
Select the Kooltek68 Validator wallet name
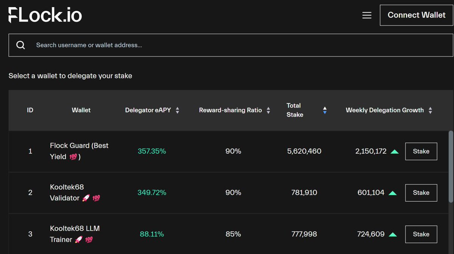(75, 193)
